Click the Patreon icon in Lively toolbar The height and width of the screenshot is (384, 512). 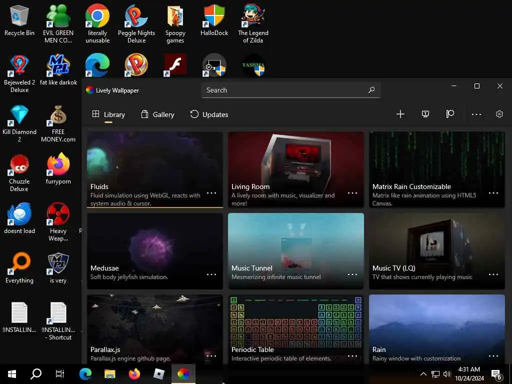point(450,114)
